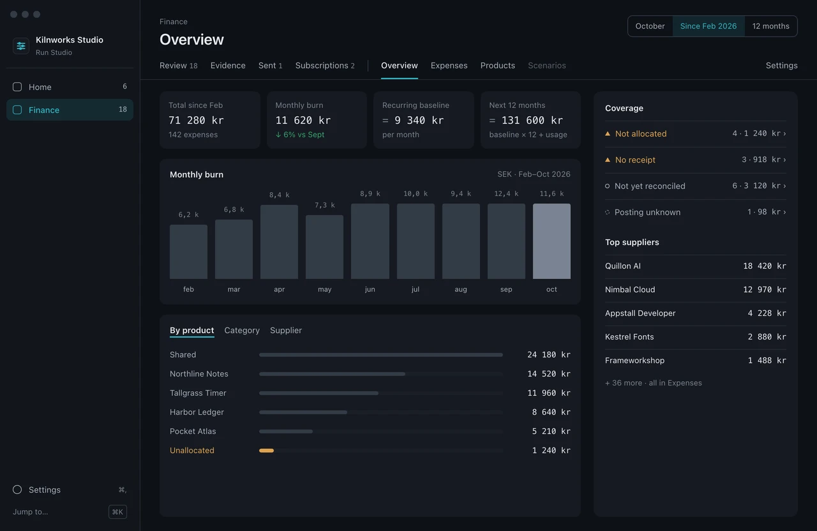
Task: Open the Evidence tab
Action: tap(228, 65)
